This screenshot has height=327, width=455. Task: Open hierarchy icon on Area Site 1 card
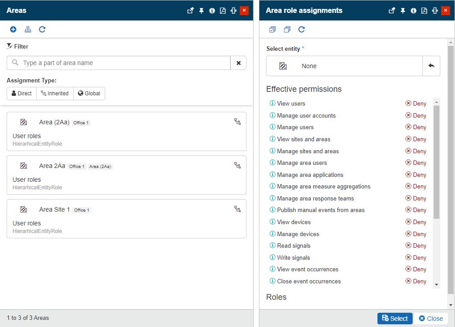238,209
